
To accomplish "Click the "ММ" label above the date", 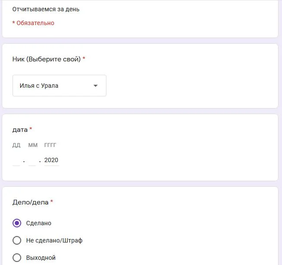I will tap(33, 145).
